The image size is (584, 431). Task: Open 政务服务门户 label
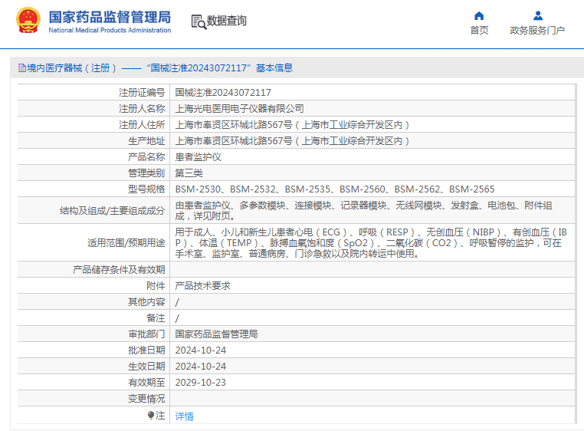537,30
